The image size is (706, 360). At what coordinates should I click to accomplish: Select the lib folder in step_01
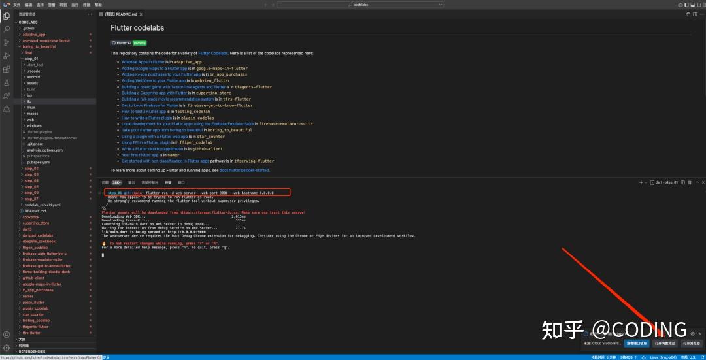[55, 101]
